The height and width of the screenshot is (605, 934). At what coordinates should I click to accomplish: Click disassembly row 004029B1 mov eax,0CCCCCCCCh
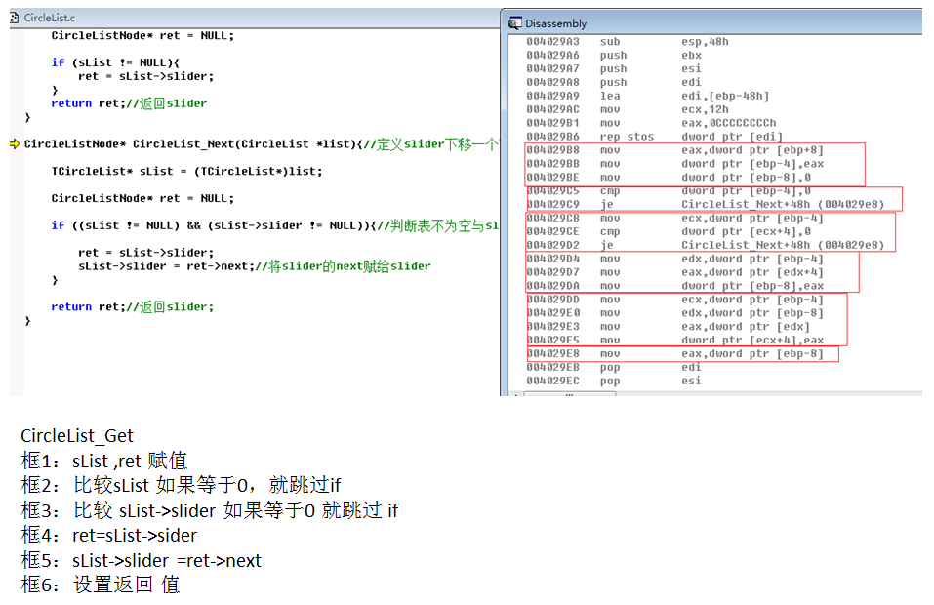coord(651,123)
